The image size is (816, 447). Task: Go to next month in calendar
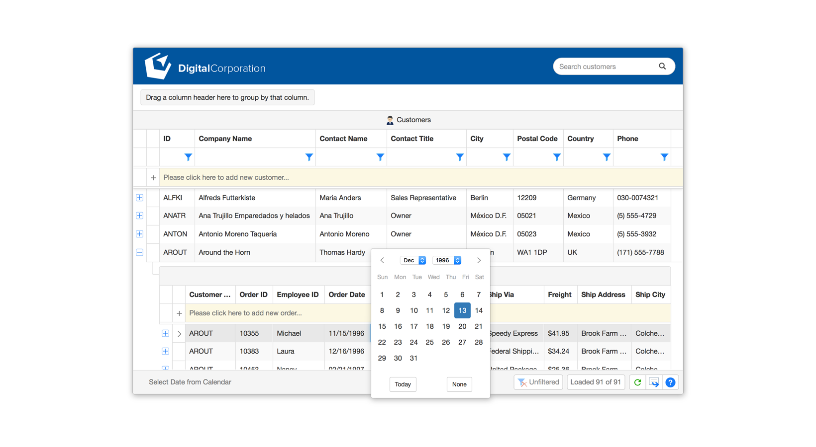click(479, 260)
